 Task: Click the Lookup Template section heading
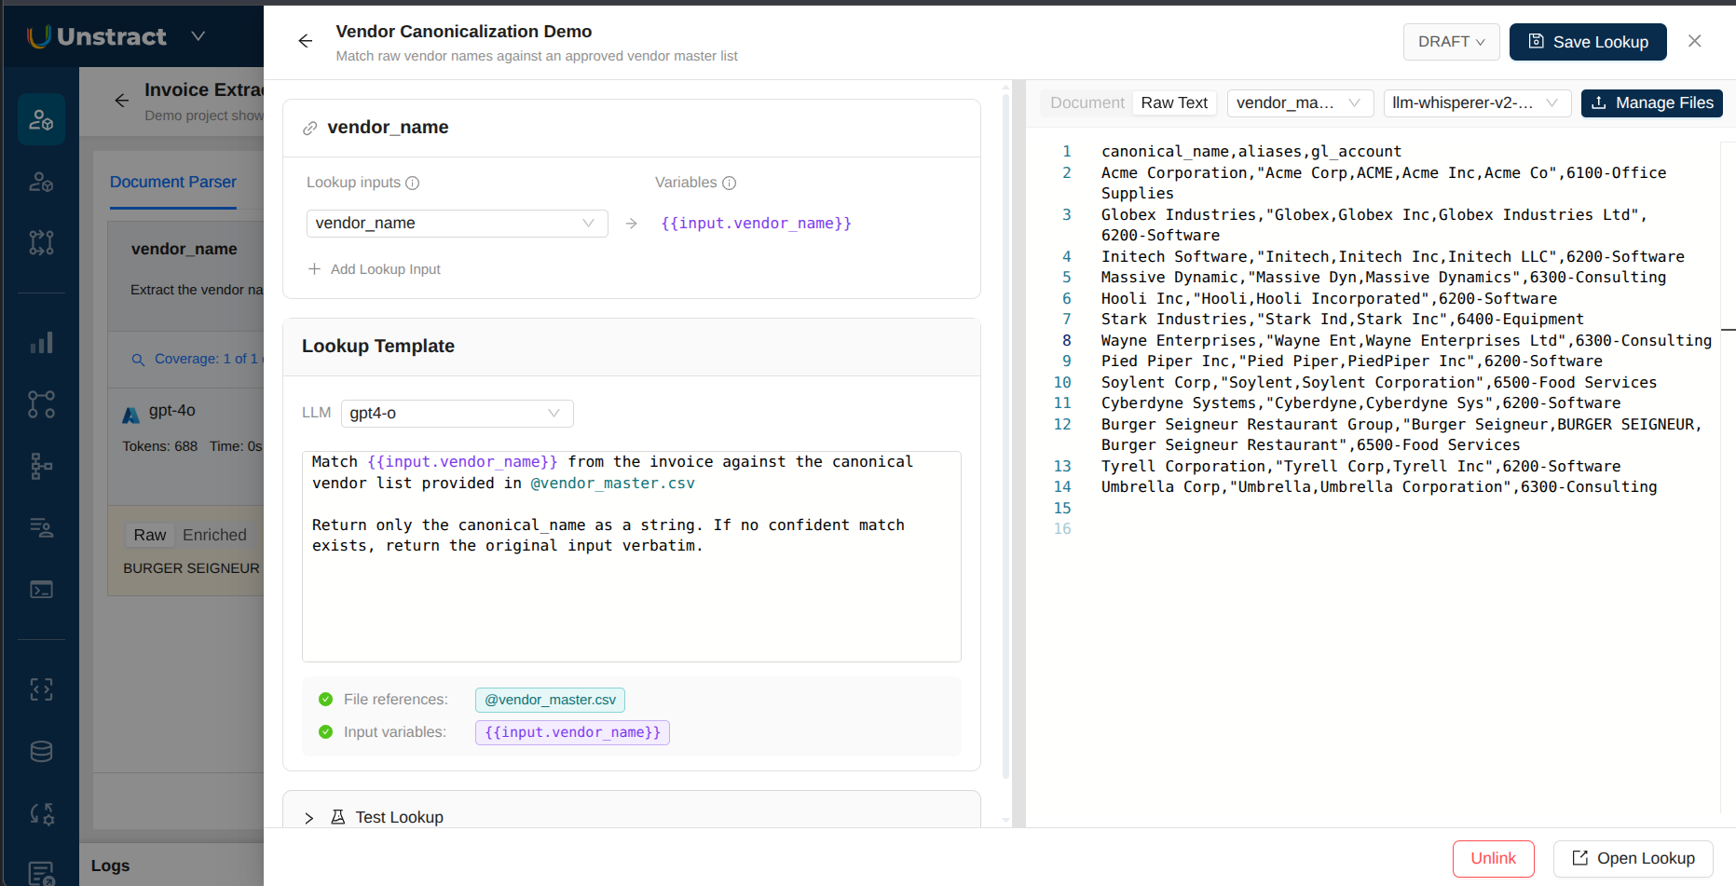coord(378,347)
